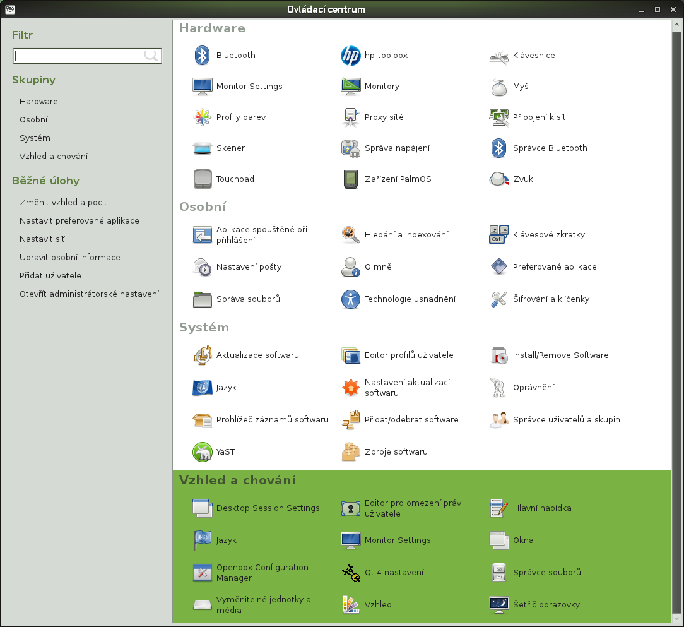Open Správa napájení power management
This screenshot has height=627, width=684.
click(350, 148)
